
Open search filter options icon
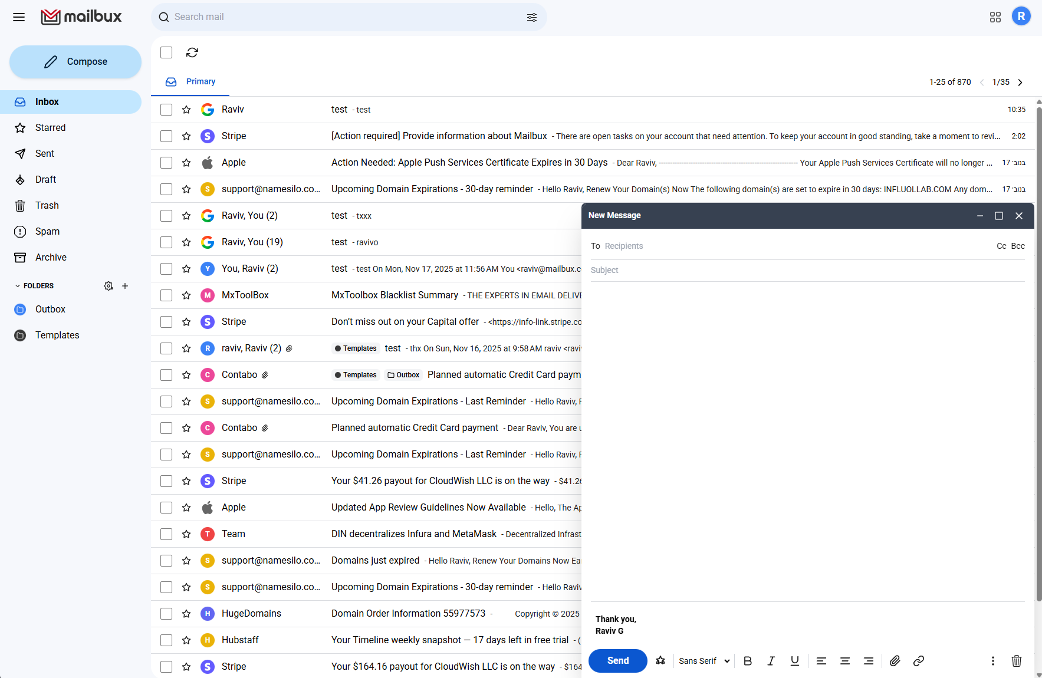[531, 17]
